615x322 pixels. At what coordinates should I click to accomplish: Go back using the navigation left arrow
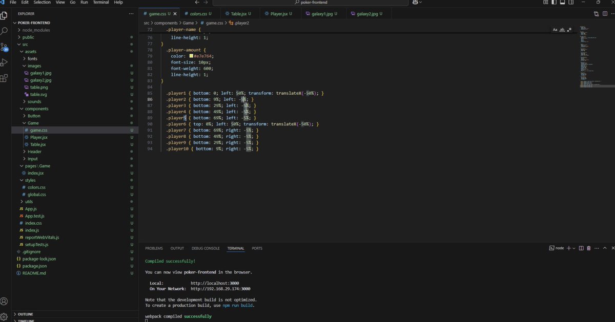coord(197,3)
